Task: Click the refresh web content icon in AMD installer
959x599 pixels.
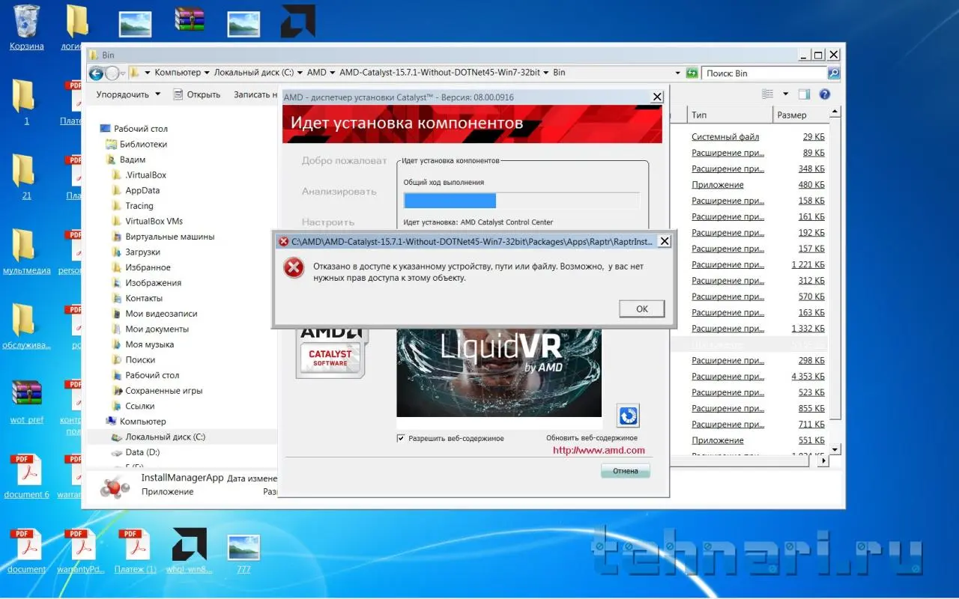Action: pyautogui.click(x=628, y=416)
